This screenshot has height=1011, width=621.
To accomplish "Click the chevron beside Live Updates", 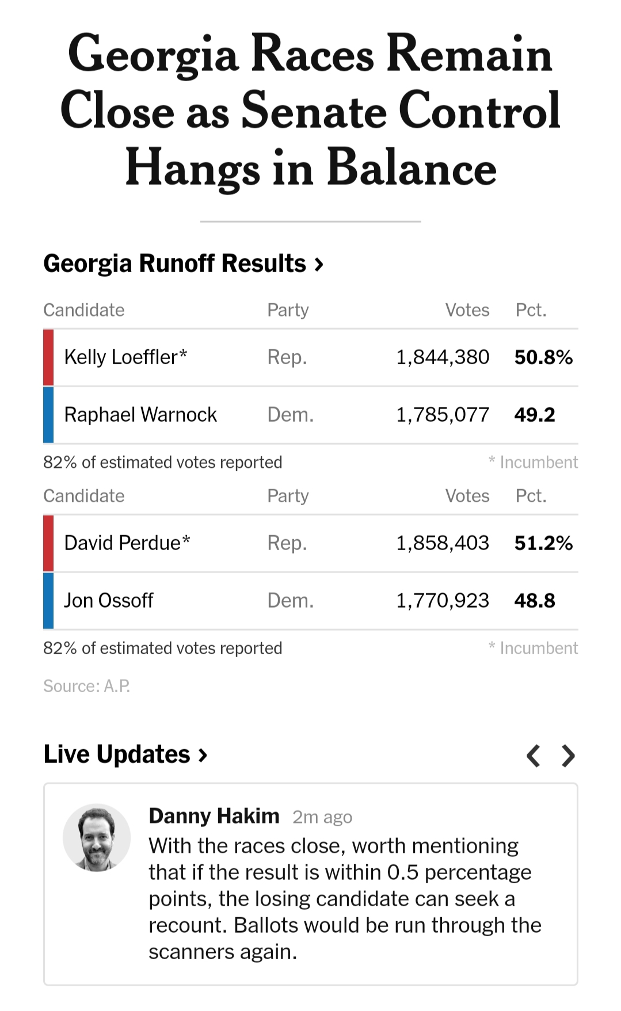I will pos(202,755).
